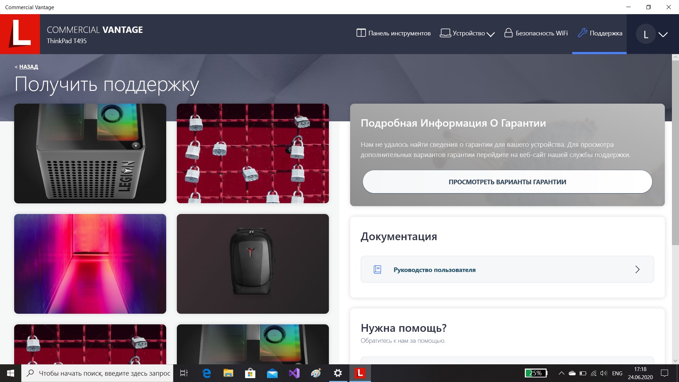Click the Подробная Информация О Гарантии heading
Screen dimensions: 679x382
(453, 123)
